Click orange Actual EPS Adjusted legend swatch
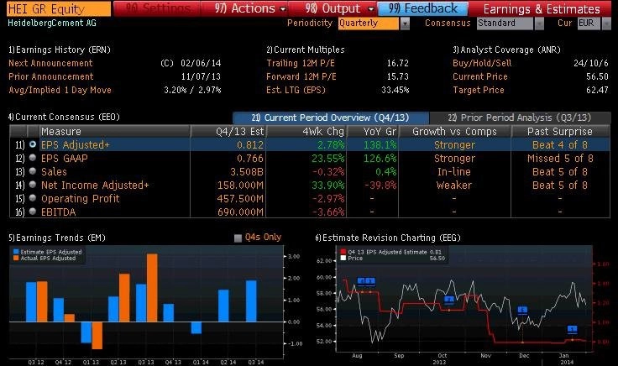This screenshot has height=366, width=618. tap(16, 258)
